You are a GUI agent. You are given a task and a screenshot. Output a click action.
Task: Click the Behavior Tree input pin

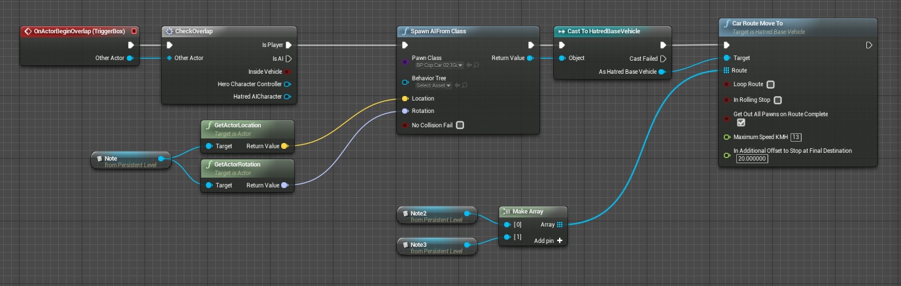pyautogui.click(x=405, y=83)
